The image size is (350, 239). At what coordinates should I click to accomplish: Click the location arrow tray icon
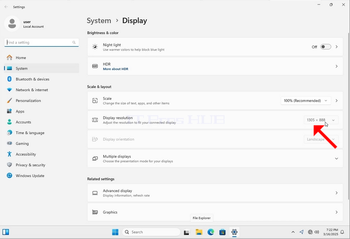(x=301, y=232)
